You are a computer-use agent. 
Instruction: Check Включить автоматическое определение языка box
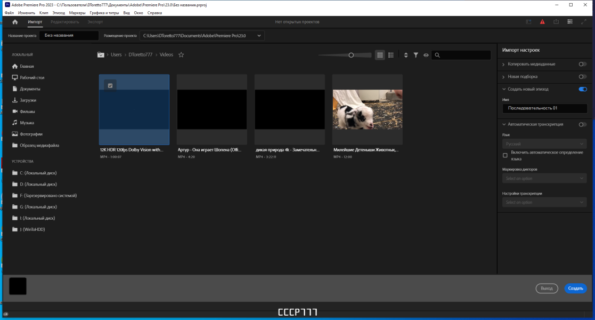point(505,155)
